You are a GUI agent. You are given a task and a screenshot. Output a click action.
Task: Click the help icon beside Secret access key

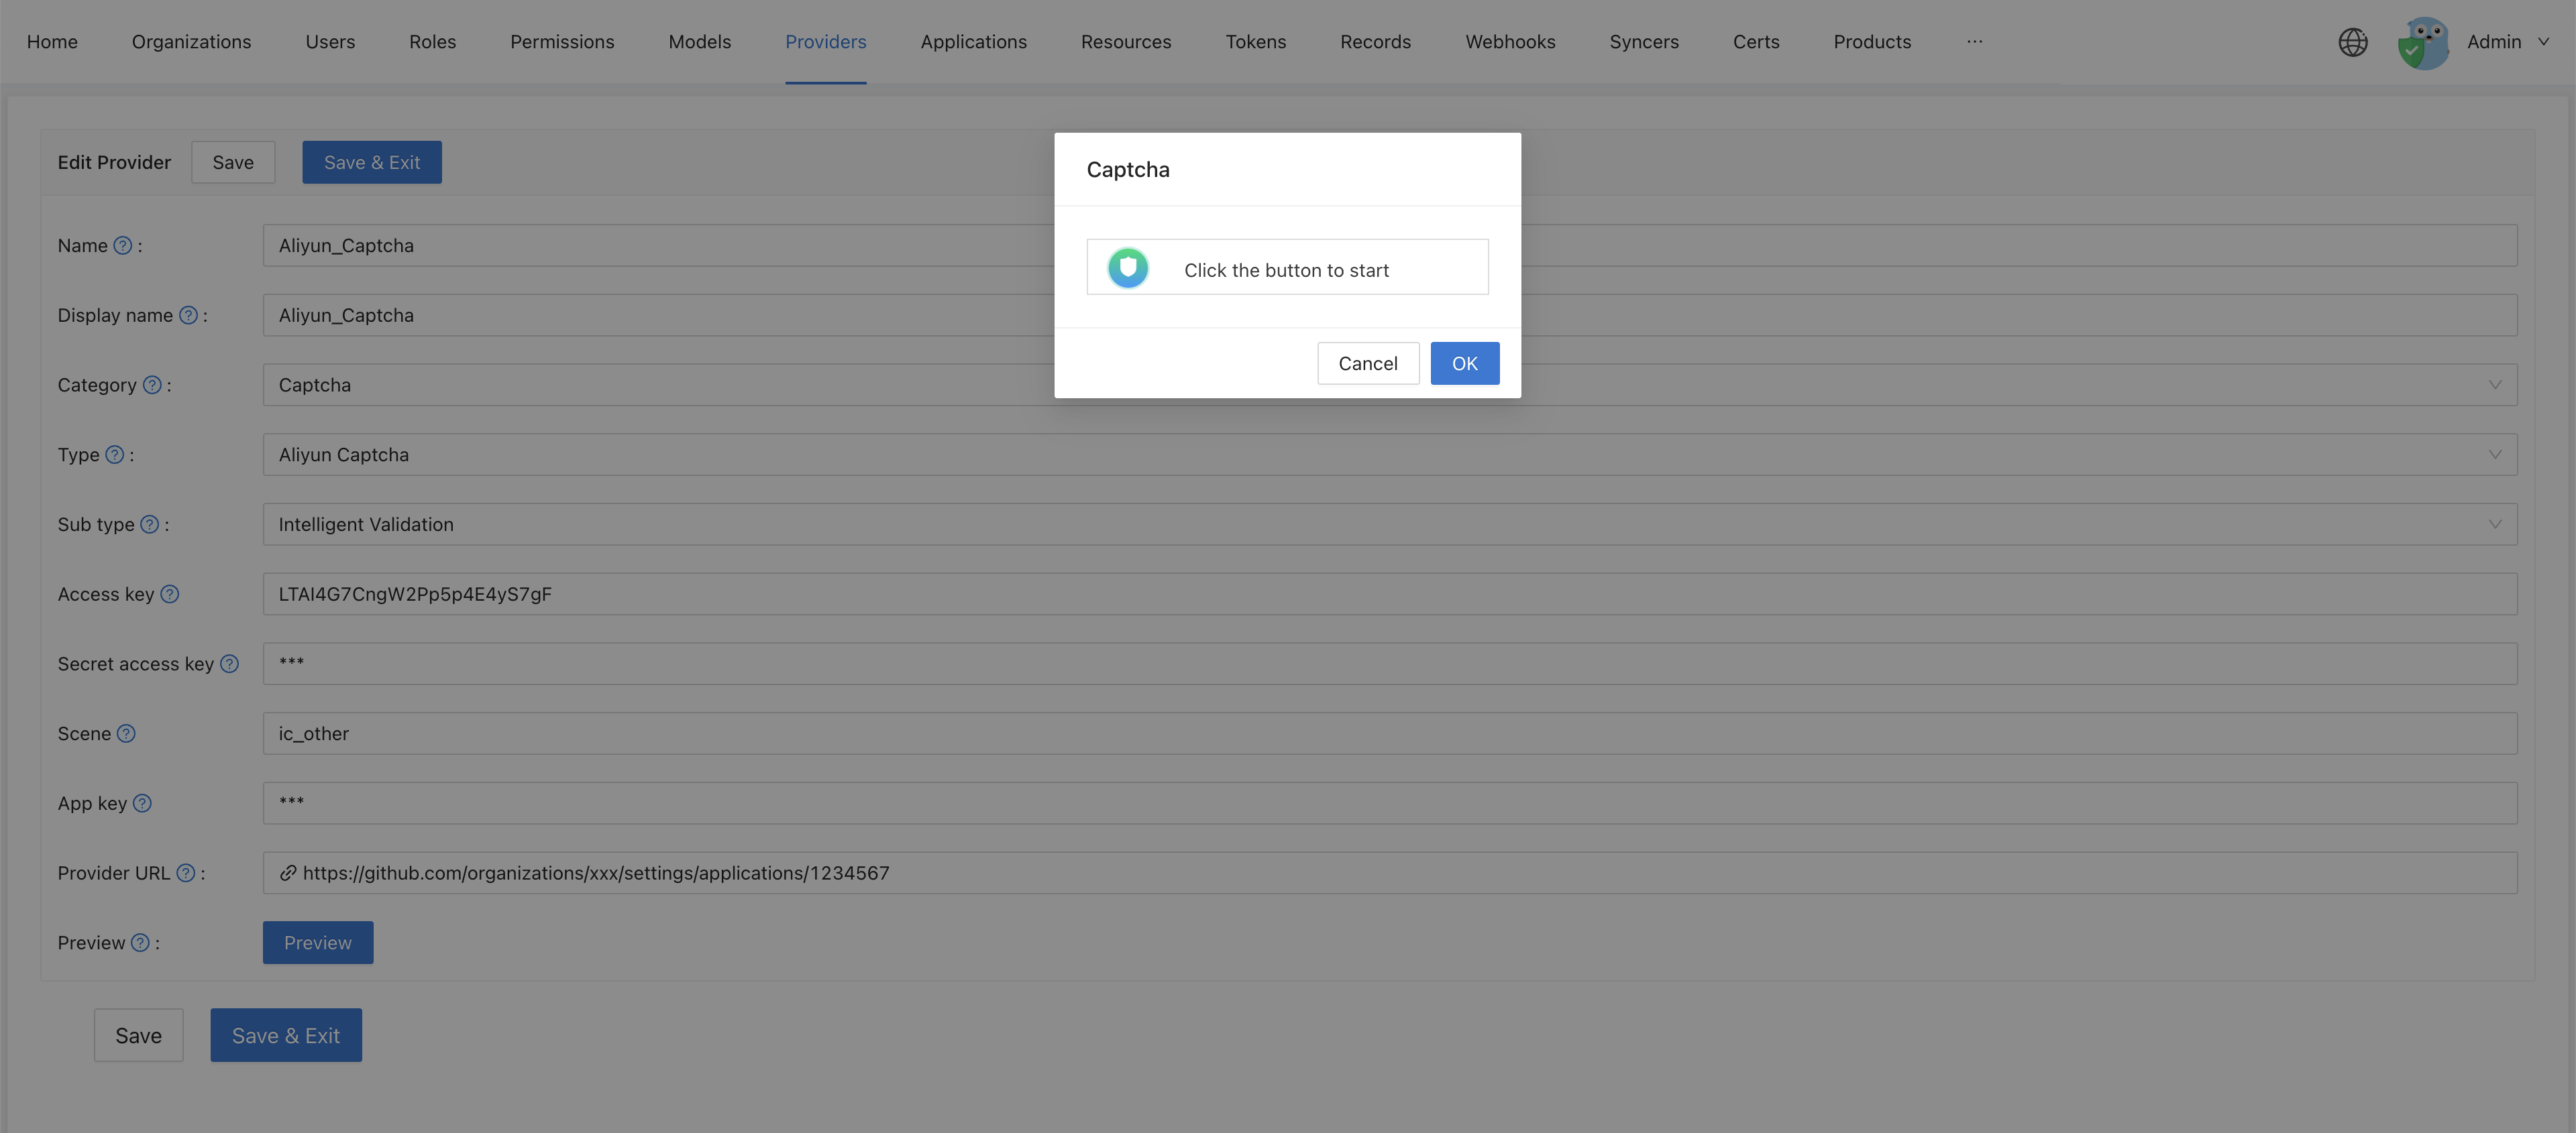[229, 664]
